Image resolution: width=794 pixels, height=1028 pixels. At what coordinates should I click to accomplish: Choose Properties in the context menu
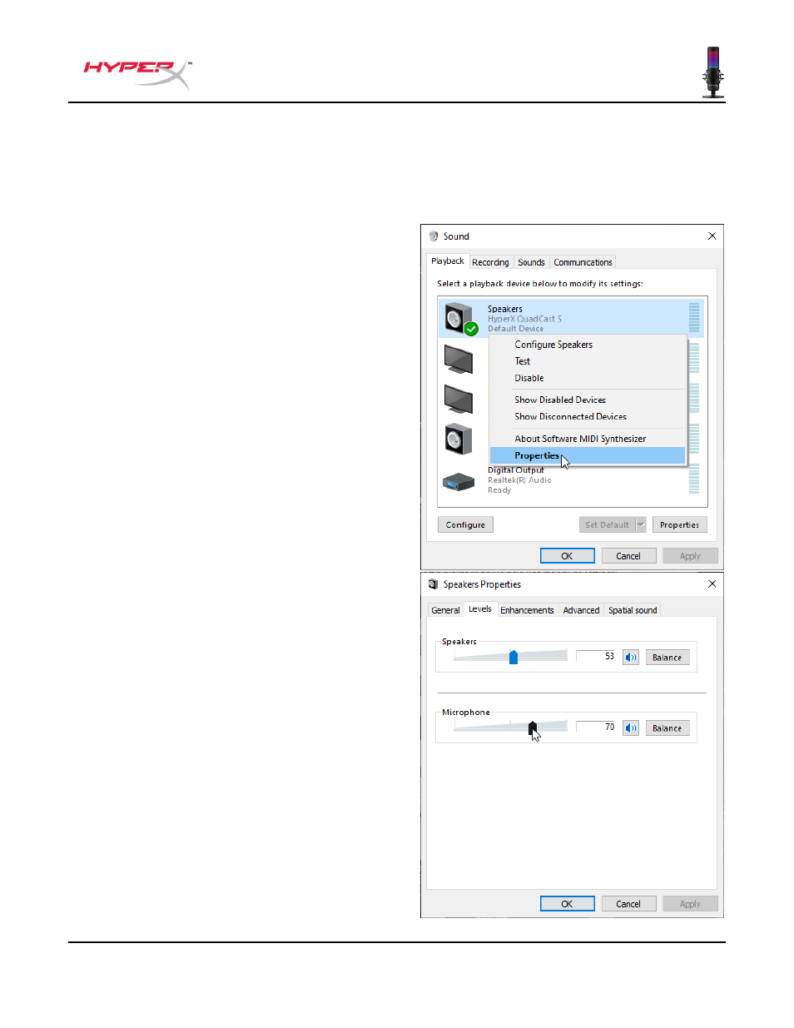point(587,455)
